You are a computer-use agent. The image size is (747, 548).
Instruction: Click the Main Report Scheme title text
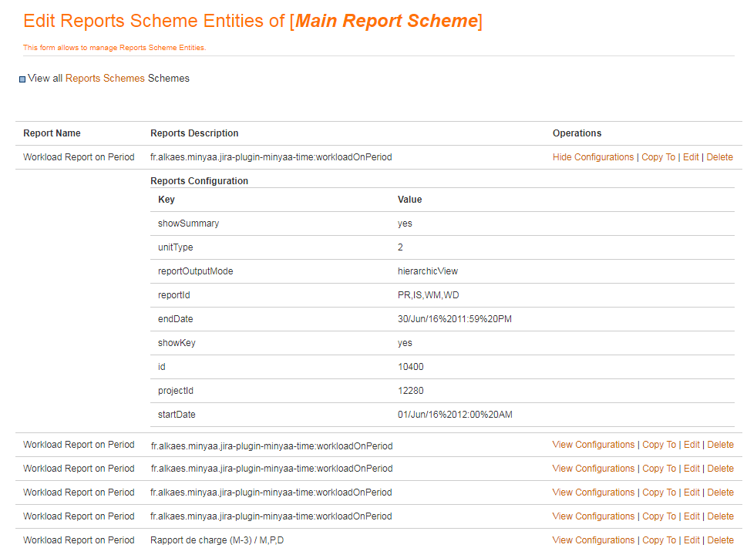click(x=386, y=21)
